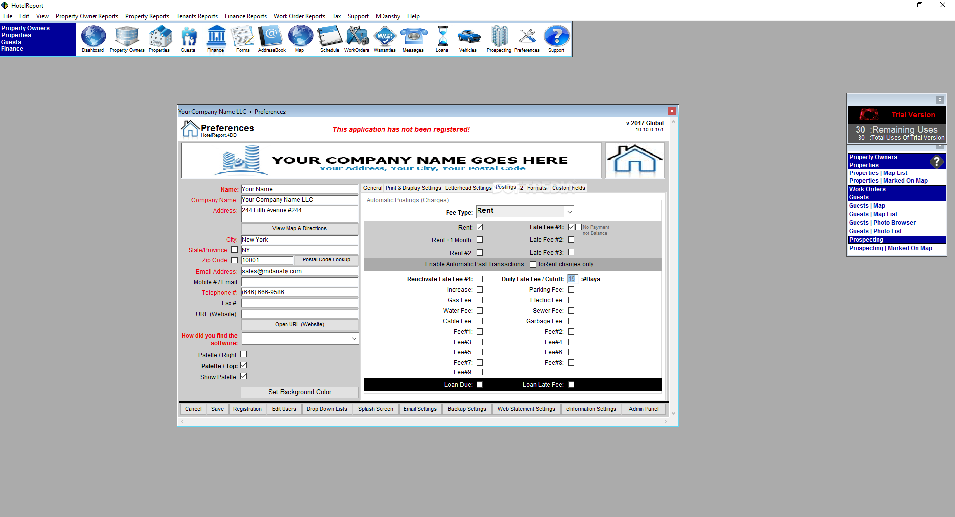Screen dimensions: 955x517
Task: Open the Tenants Reports menu
Action: tap(197, 16)
